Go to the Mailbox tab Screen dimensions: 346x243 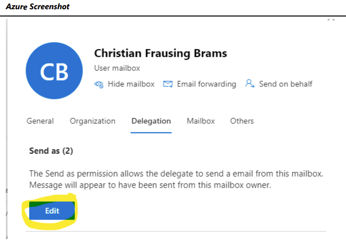[201, 121]
